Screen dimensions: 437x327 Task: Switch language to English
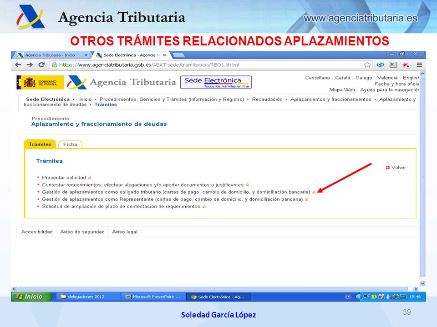[x=411, y=78]
